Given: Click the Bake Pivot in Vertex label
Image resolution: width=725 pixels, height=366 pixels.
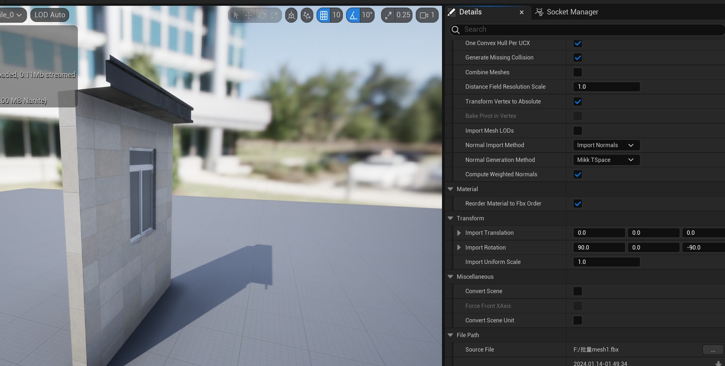Looking at the screenshot, I should click(491, 116).
